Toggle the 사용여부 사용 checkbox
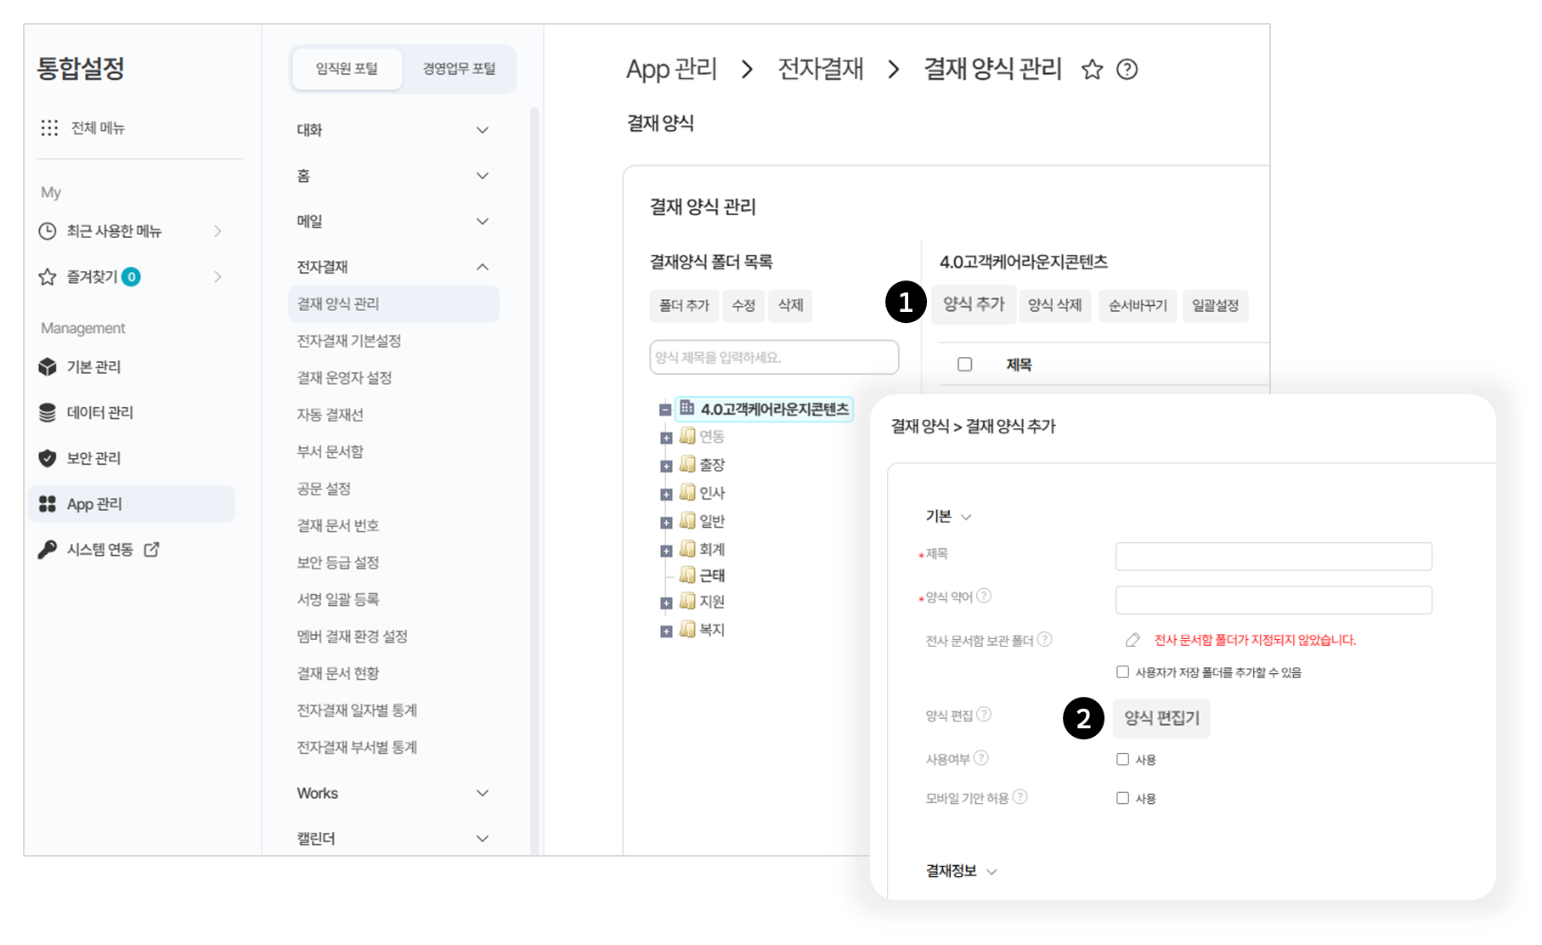The width and height of the screenshot is (1542, 945). coord(1122,759)
